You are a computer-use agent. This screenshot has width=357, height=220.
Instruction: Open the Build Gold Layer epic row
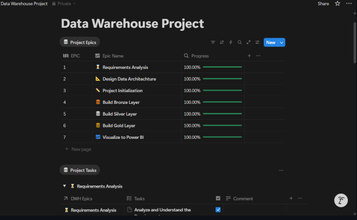pyautogui.click(x=119, y=126)
